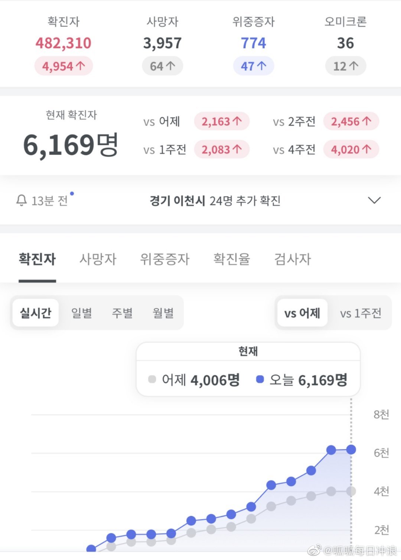Select the 확진율 tab

pyautogui.click(x=231, y=259)
